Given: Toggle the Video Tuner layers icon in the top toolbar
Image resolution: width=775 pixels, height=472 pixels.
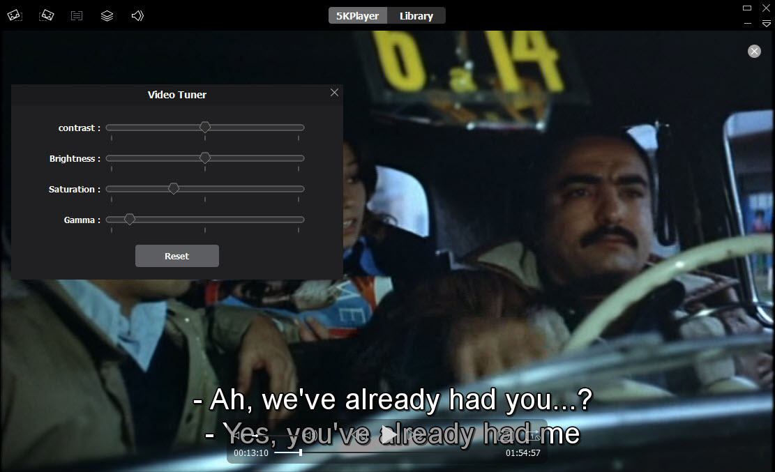Looking at the screenshot, I should coord(107,16).
